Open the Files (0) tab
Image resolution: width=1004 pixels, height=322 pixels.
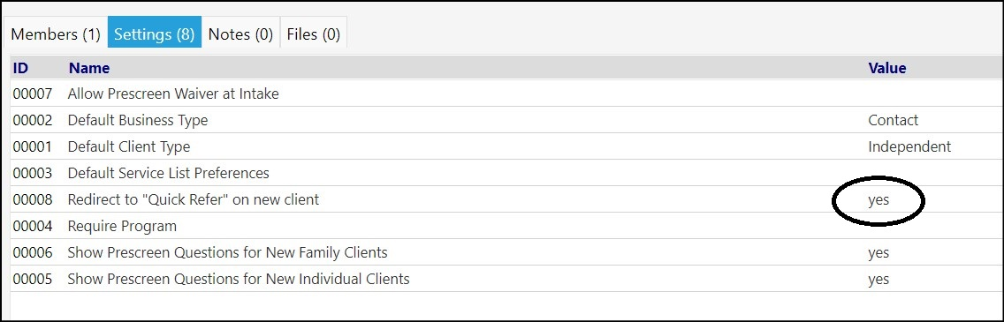coord(313,34)
